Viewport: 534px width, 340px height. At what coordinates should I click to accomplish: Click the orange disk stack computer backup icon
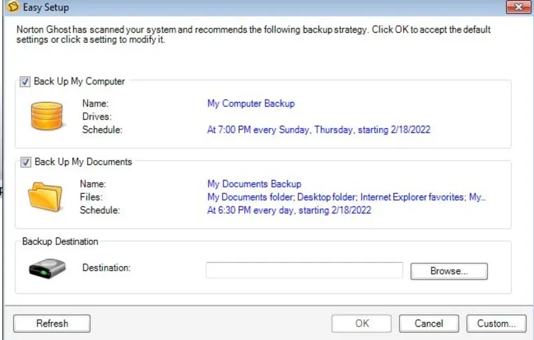pos(46,116)
